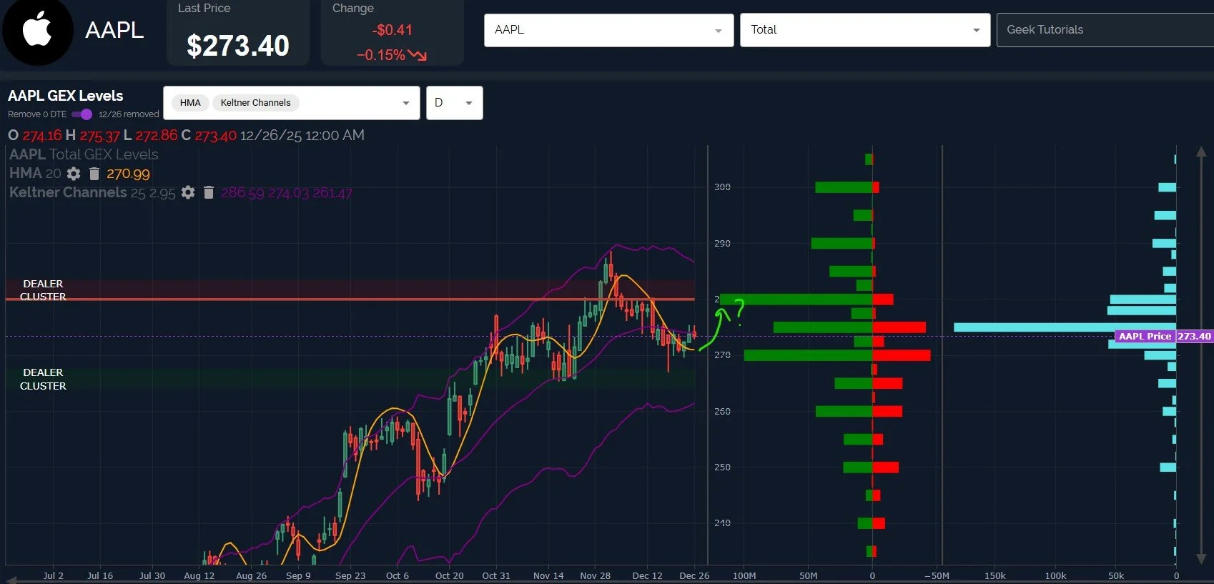Click the red GEX bar at 250
Screen dimensions: 1214x584
point(885,467)
